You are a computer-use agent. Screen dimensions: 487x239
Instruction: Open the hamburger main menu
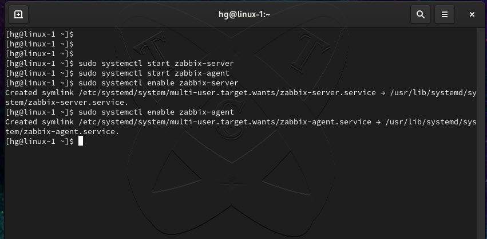(445, 14)
